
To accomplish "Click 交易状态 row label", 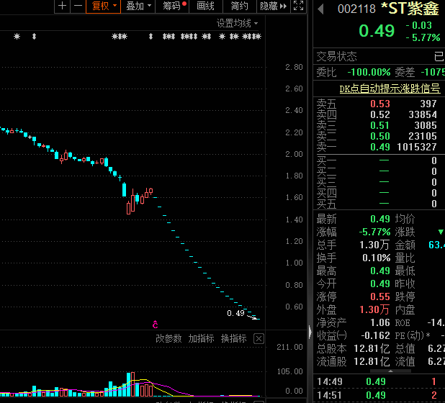I will 336,56.
